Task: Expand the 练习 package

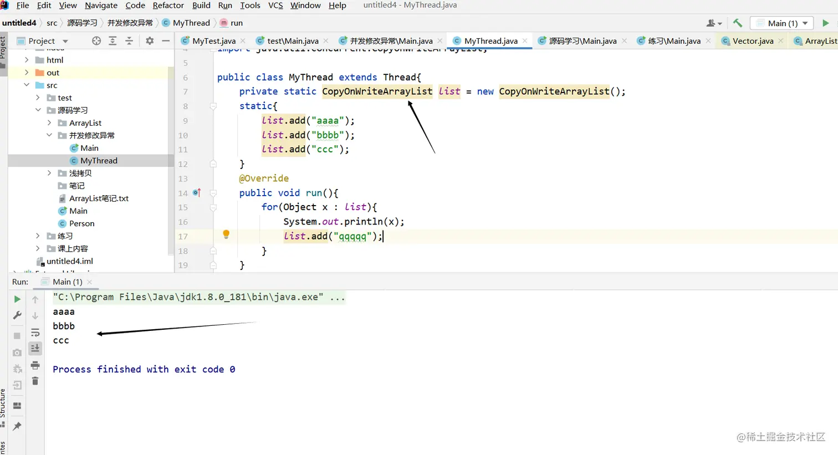Action: 38,236
